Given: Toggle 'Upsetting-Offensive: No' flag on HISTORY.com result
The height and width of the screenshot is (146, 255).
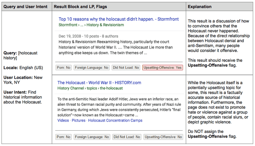Looking at the screenshot, I should [x=162, y=137].
